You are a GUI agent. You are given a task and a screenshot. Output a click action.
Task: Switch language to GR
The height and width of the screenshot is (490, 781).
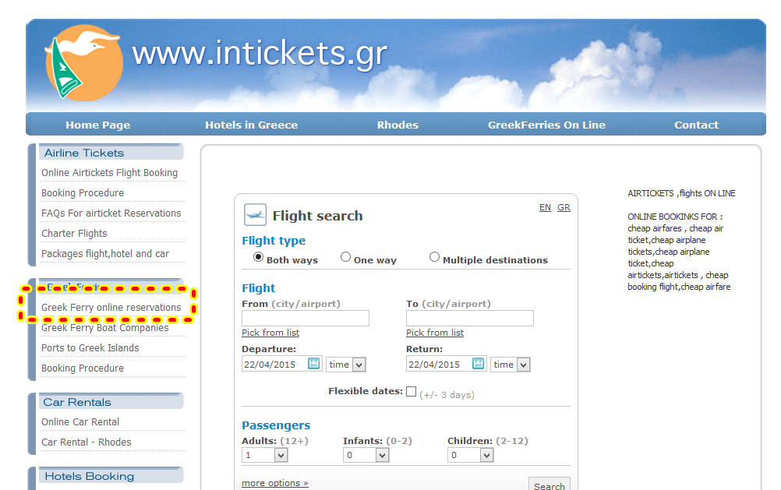564,207
